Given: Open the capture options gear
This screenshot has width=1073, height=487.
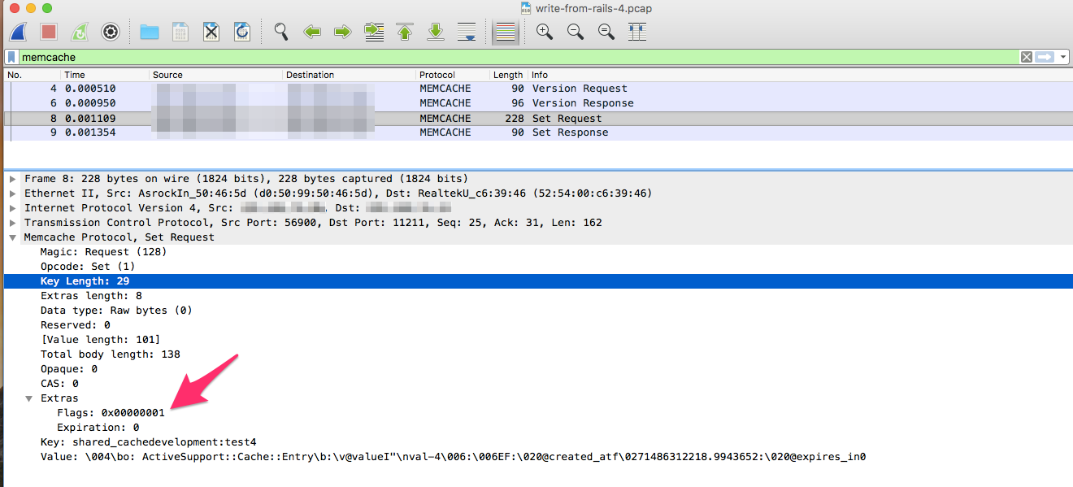Looking at the screenshot, I should (x=111, y=32).
